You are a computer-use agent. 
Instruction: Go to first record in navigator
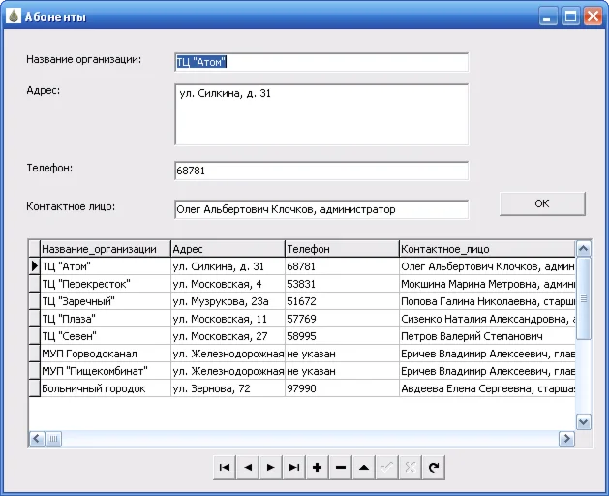pyautogui.click(x=225, y=467)
